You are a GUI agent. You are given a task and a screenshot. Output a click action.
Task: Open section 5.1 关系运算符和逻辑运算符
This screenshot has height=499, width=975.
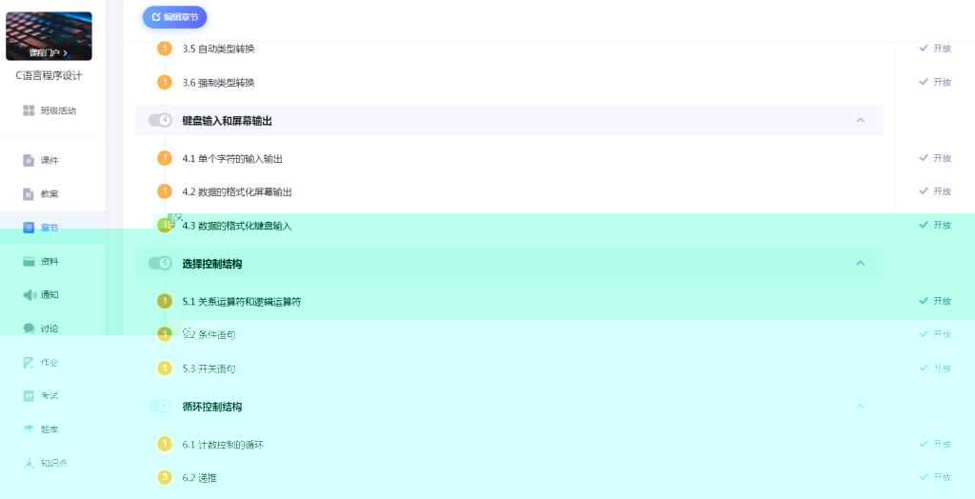(x=242, y=302)
